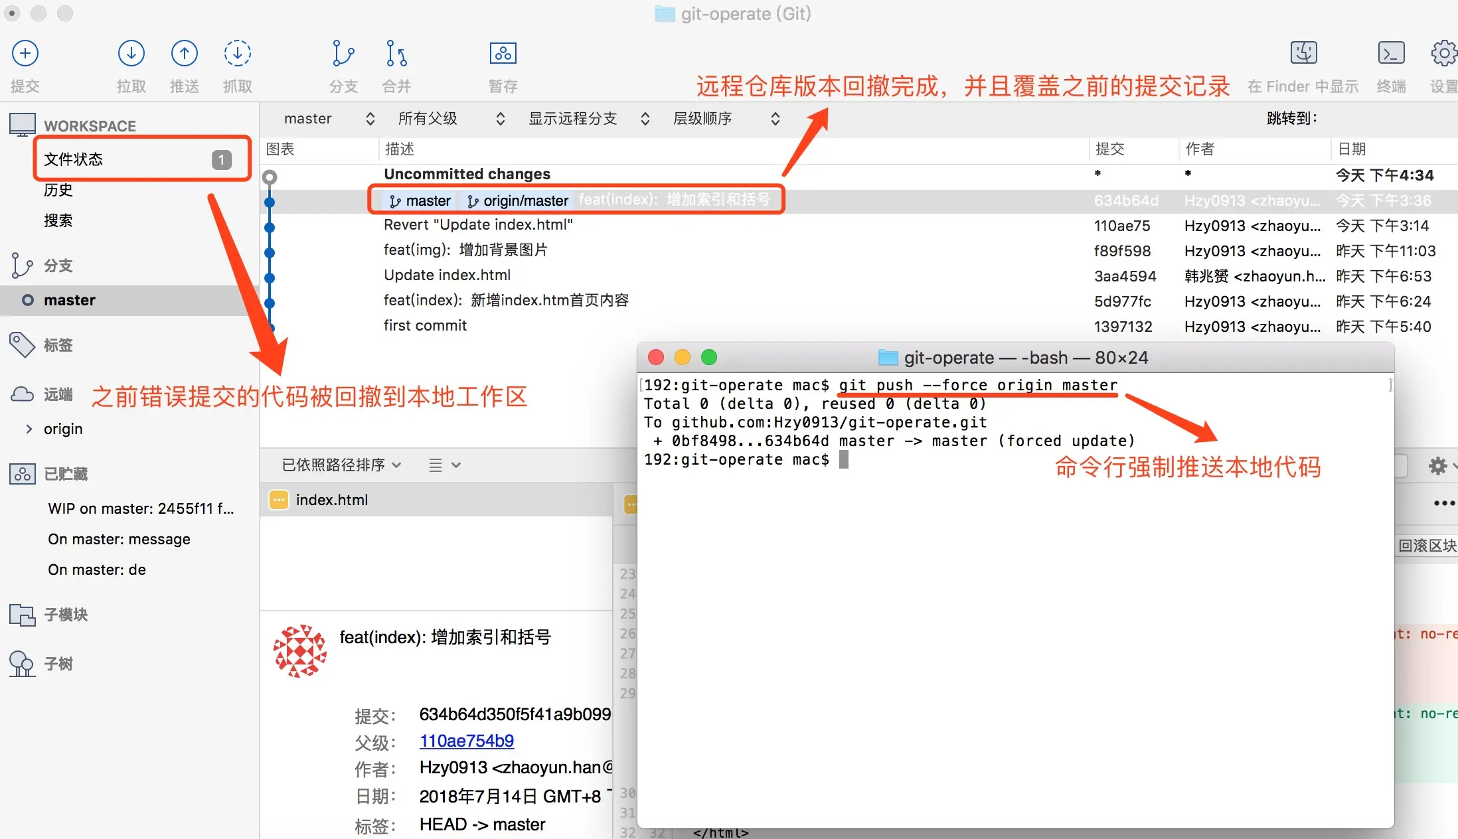This screenshot has height=839, width=1458.
Task: Click the terminal command prompt line
Action: [746, 459]
